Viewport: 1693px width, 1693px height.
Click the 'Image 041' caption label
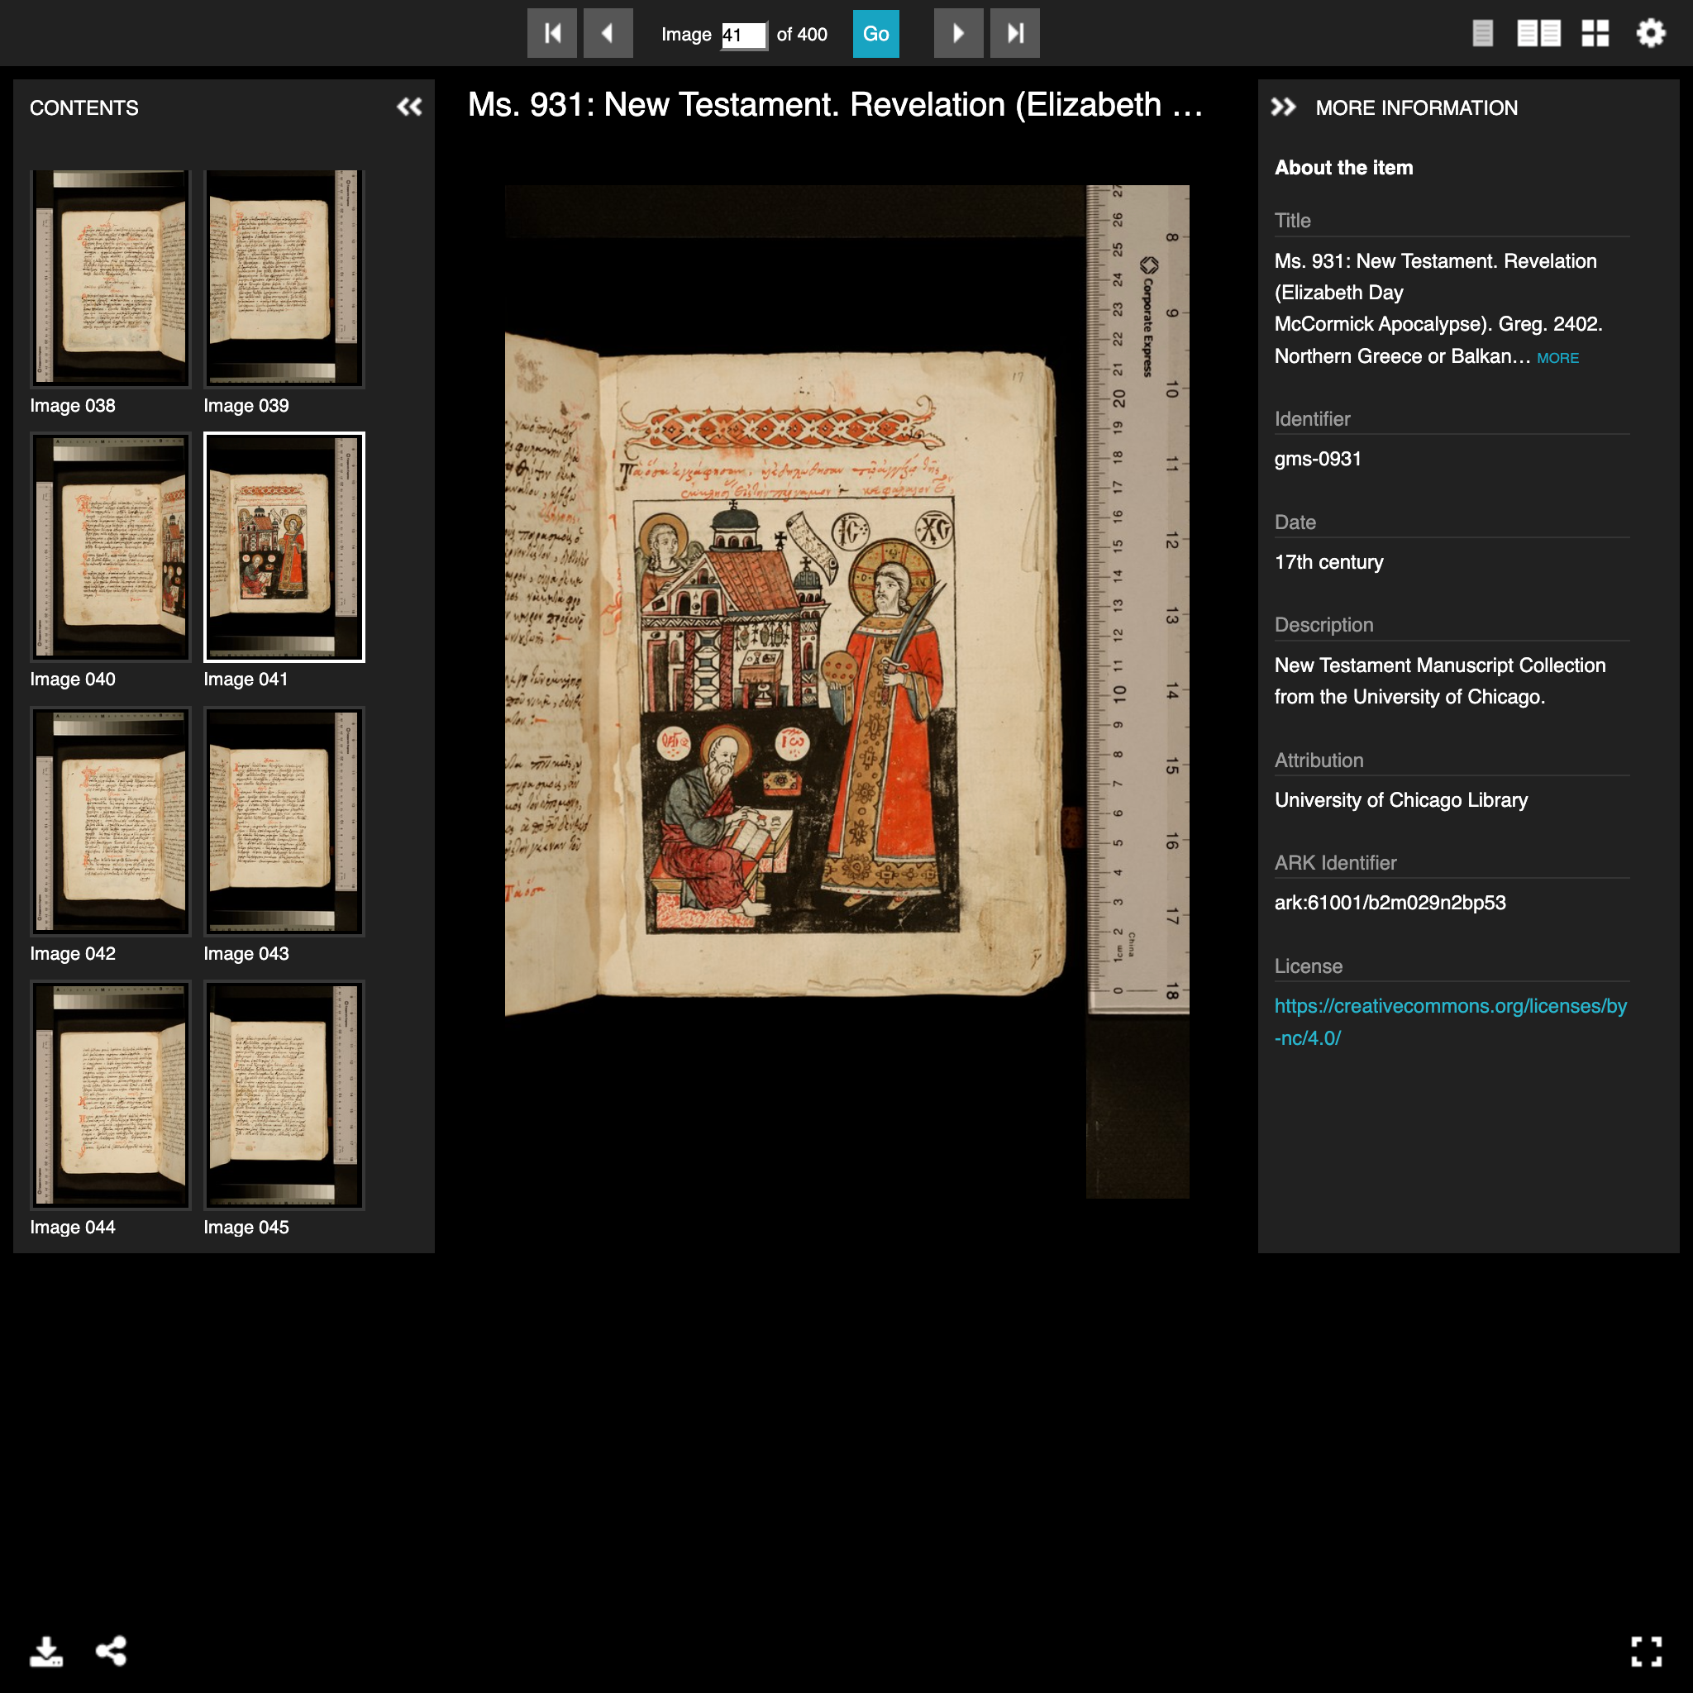pyautogui.click(x=246, y=680)
